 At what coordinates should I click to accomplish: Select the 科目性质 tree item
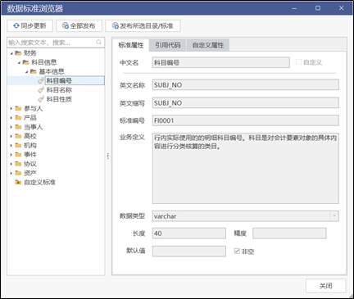(59, 99)
